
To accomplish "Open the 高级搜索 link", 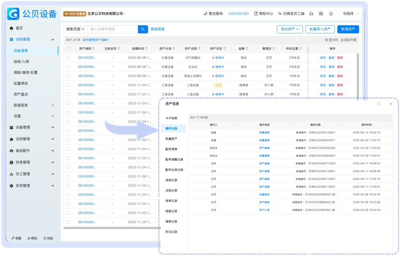I will (158, 29).
